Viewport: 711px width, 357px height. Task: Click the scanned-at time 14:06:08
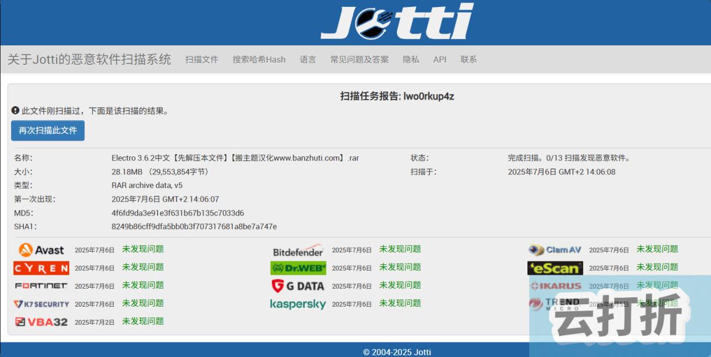(x=562, y=172)
